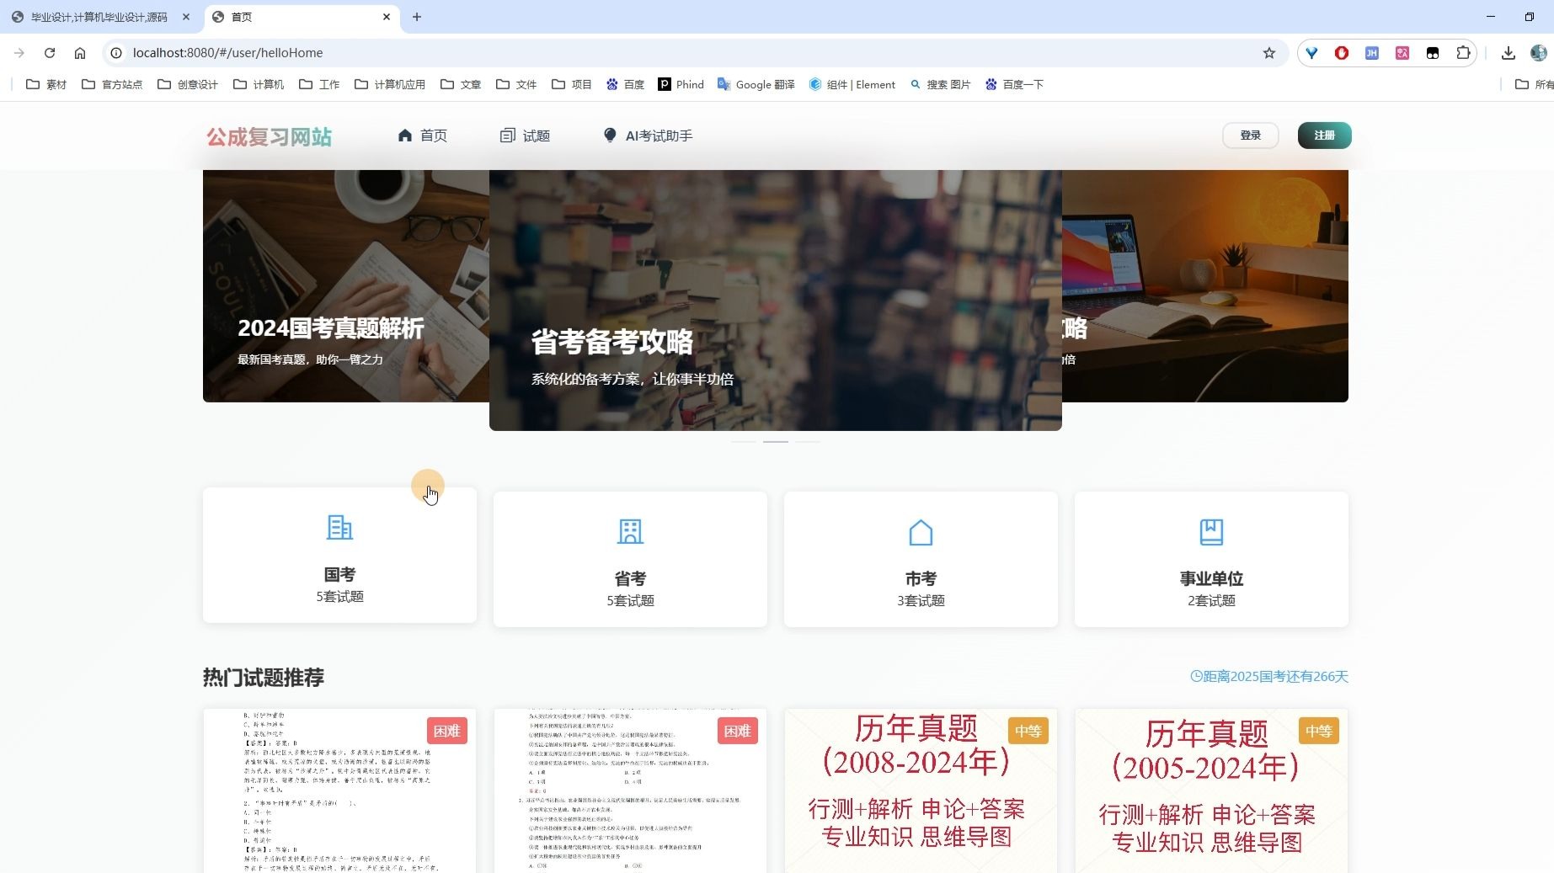The width and height of the screenshot is (1554, 873).
Task: Bookmark this page with the star icon
Action: tap(1268, 53)
